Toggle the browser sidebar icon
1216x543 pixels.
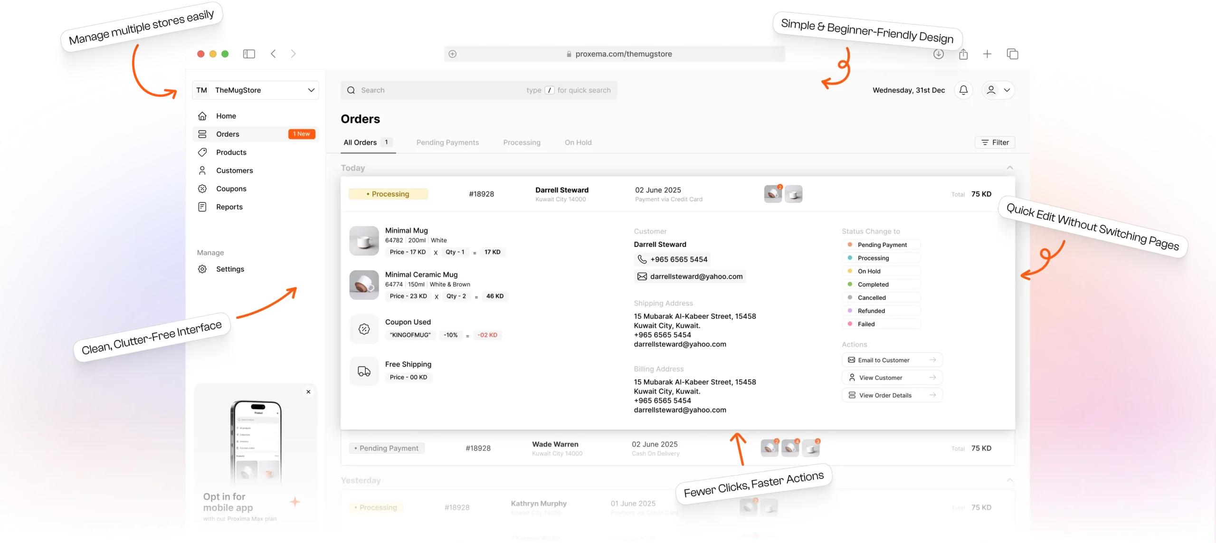[249, 54]
